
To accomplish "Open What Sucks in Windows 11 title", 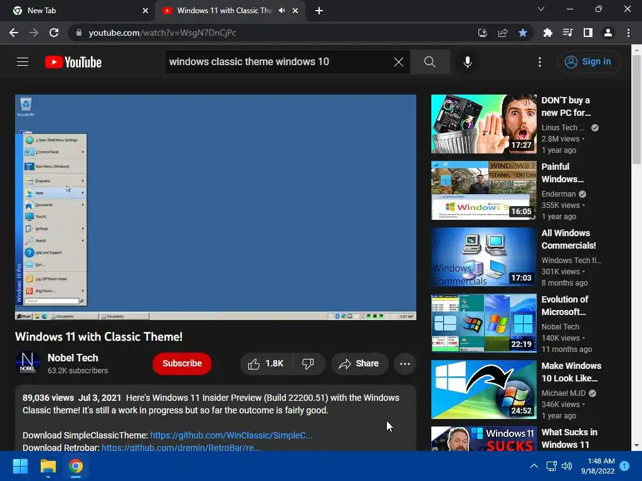I will pos(569,438).
